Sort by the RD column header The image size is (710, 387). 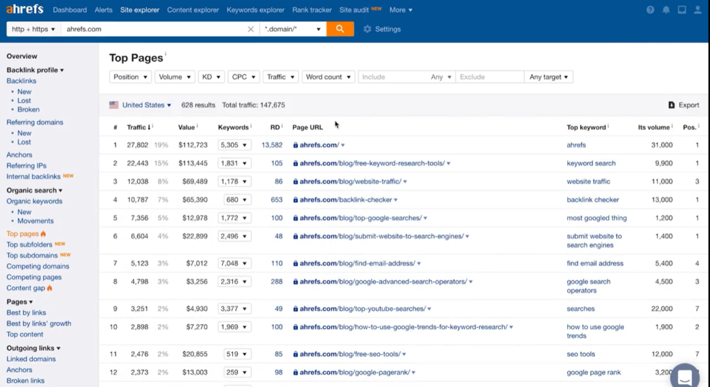pyautogui.click(x=275, y=127)
